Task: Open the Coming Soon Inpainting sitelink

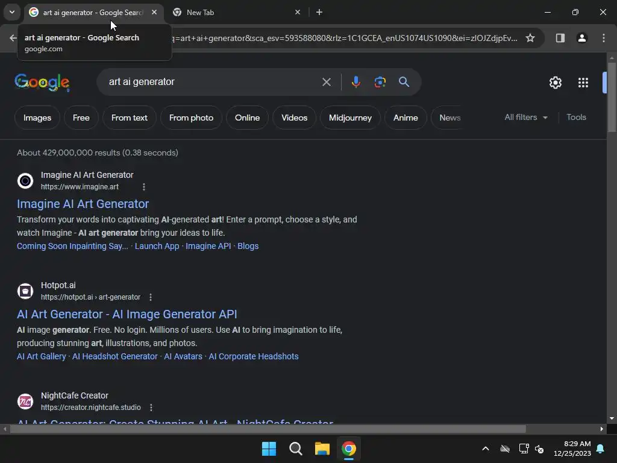Action: point(72,246)
